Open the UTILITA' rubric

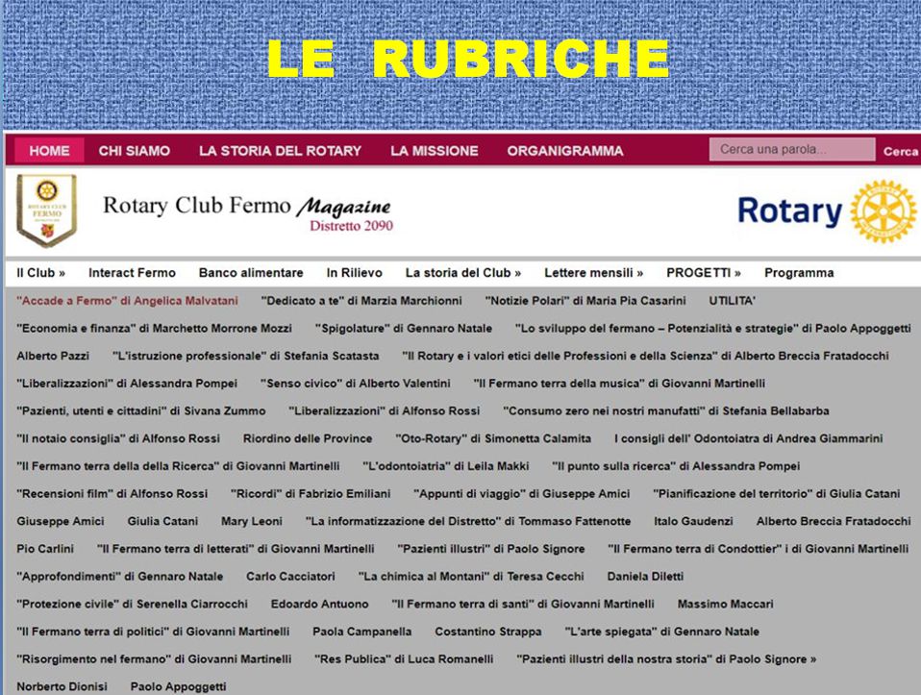click(732, 301)
